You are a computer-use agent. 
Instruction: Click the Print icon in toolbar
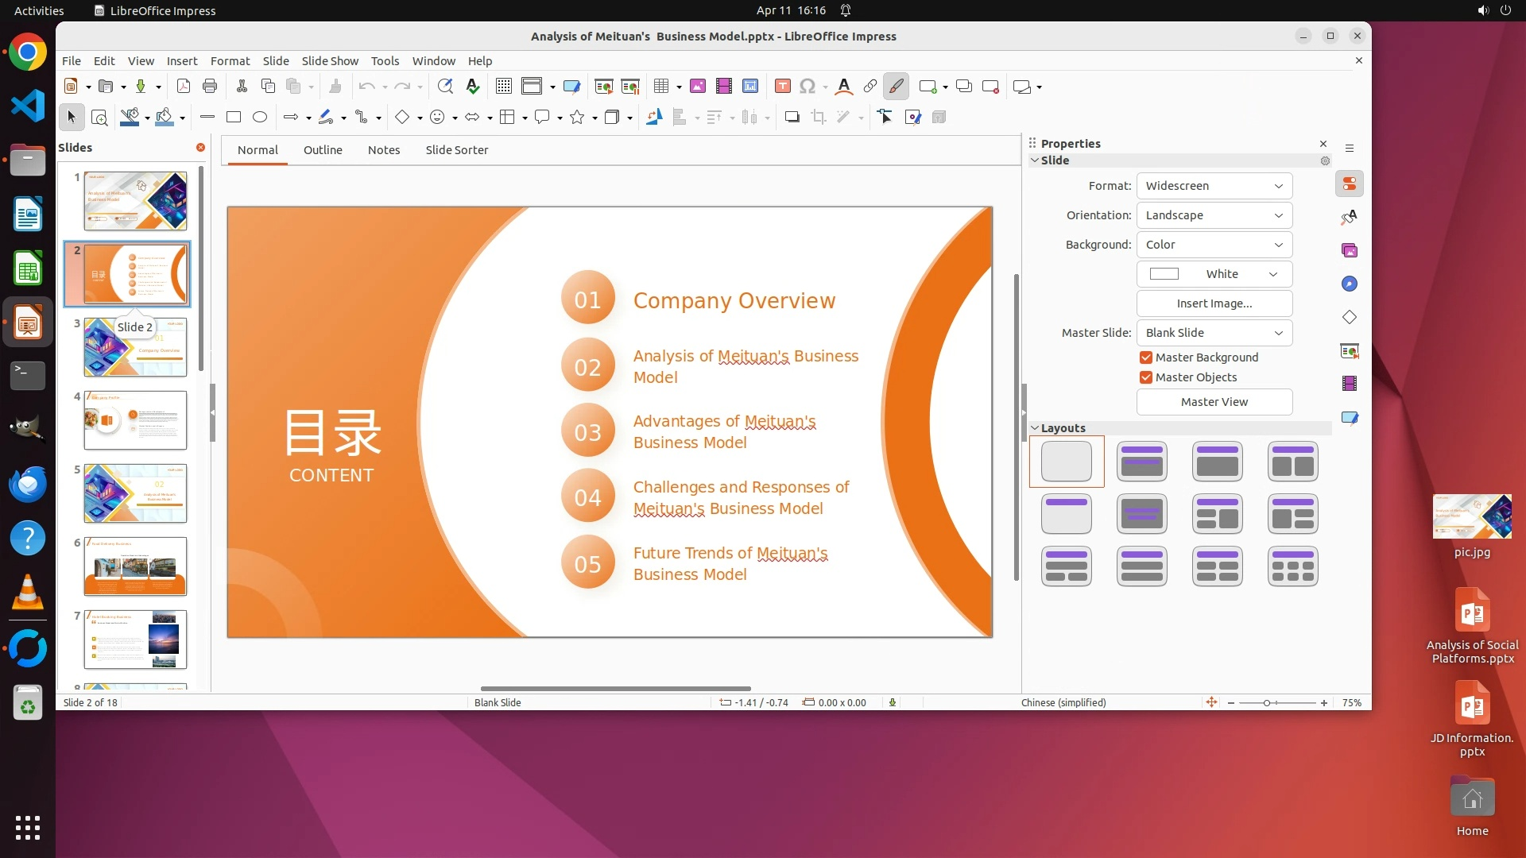pyautogui.click(x=210, y=87)
